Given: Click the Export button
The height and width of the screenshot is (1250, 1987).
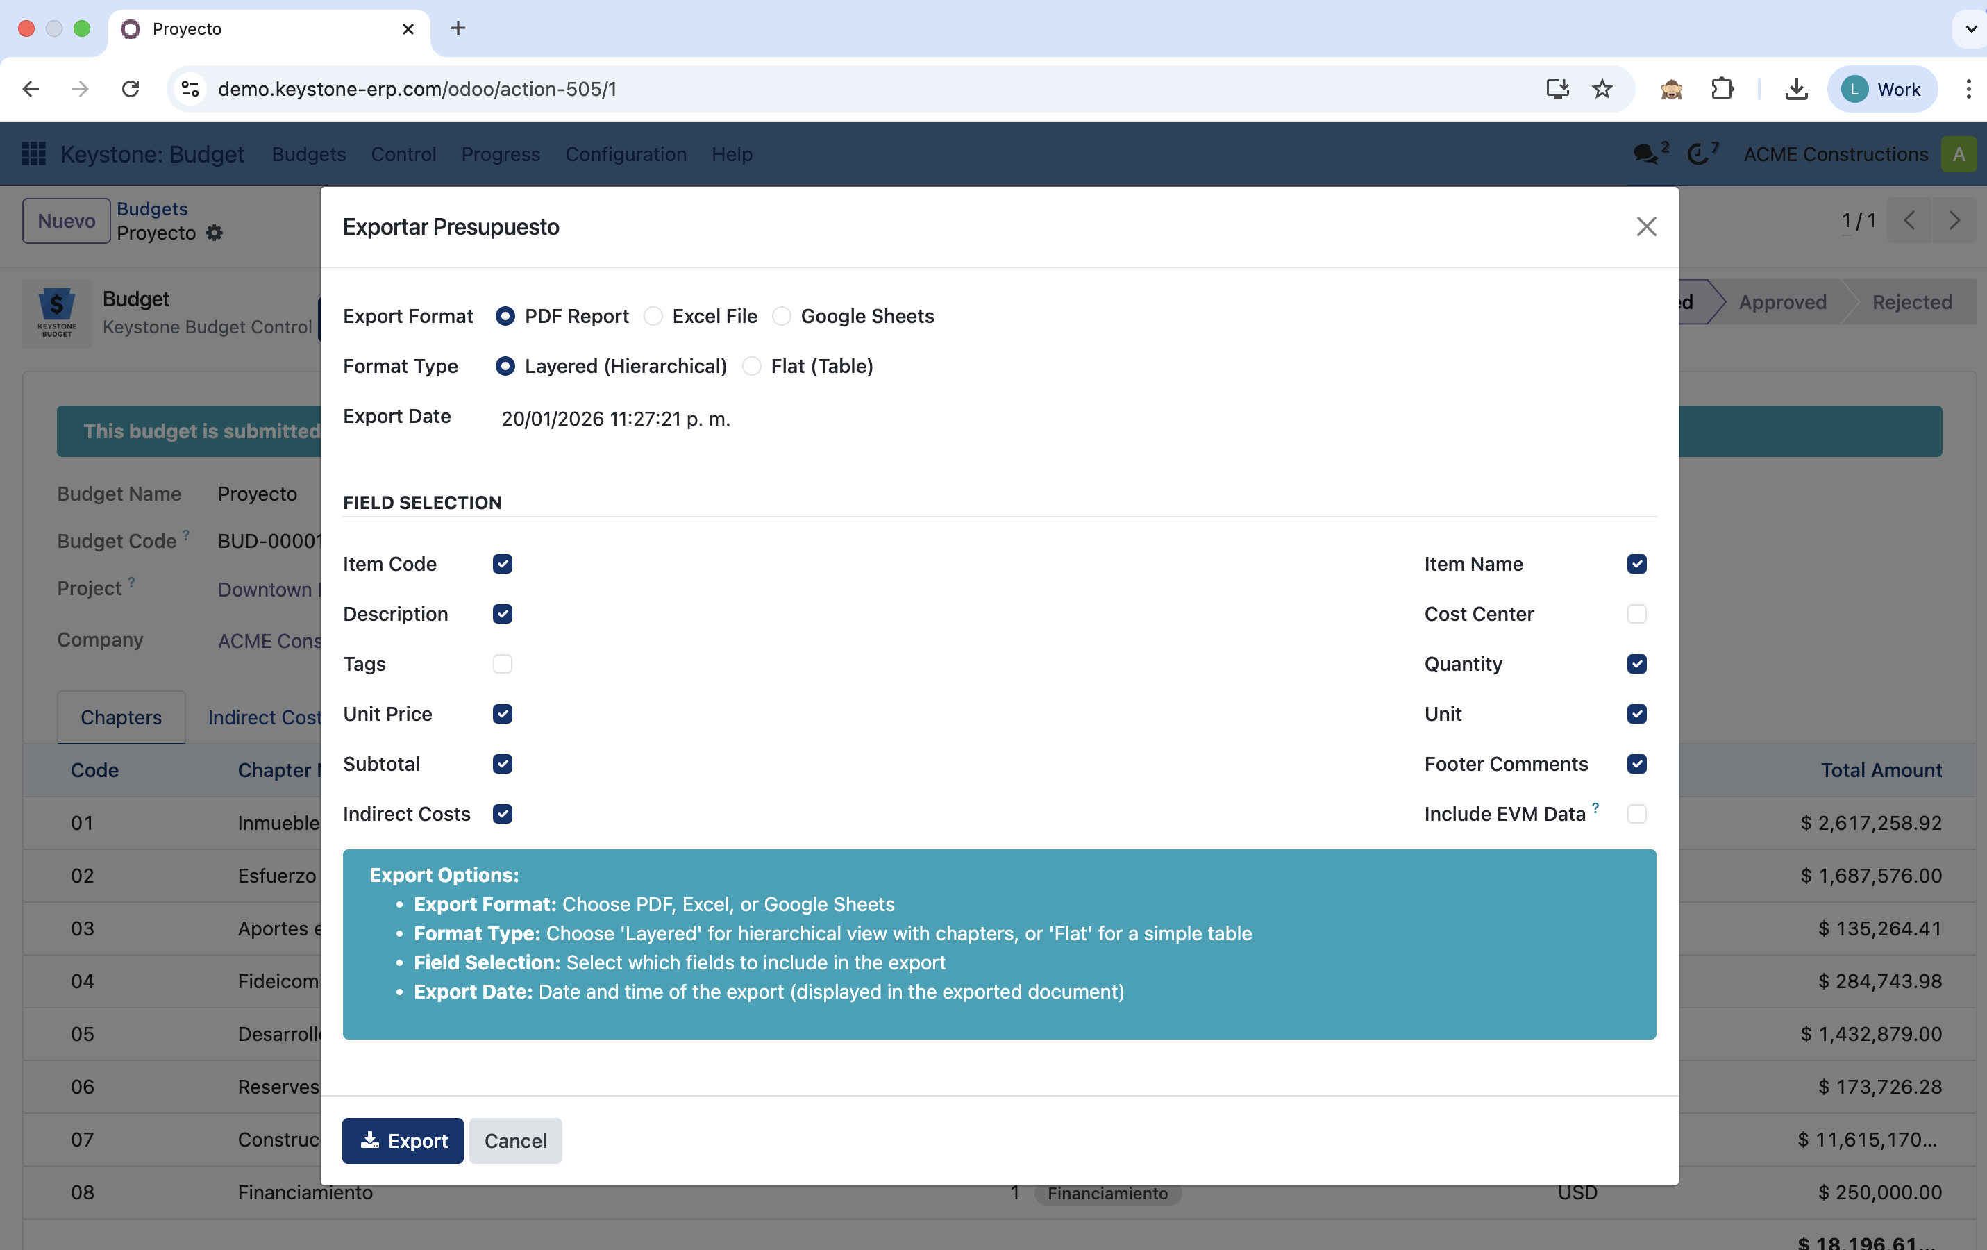Looking at the screenshot, I should (403, 1140).
